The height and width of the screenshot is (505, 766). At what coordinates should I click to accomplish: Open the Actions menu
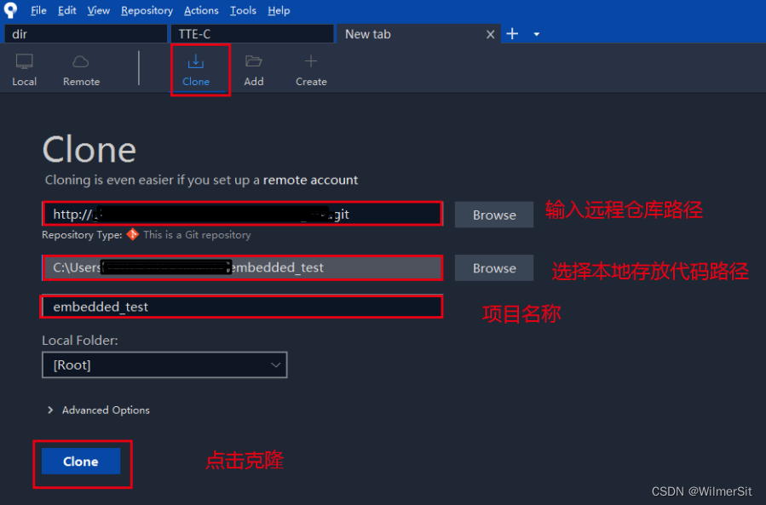[x=201, y=10]
